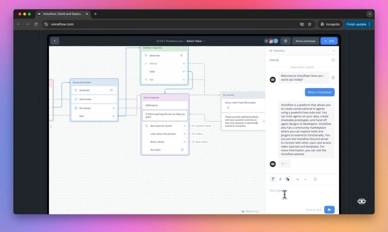Collapse the Training section chevron
The width and height of the screenshot is (388, 232).
pyautogui.click(x=333, y=51)
